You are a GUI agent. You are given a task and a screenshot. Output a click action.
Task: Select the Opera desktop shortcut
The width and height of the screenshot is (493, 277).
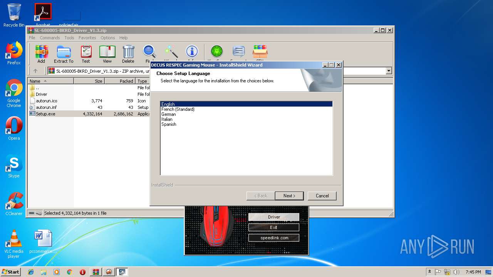(14, 128)
